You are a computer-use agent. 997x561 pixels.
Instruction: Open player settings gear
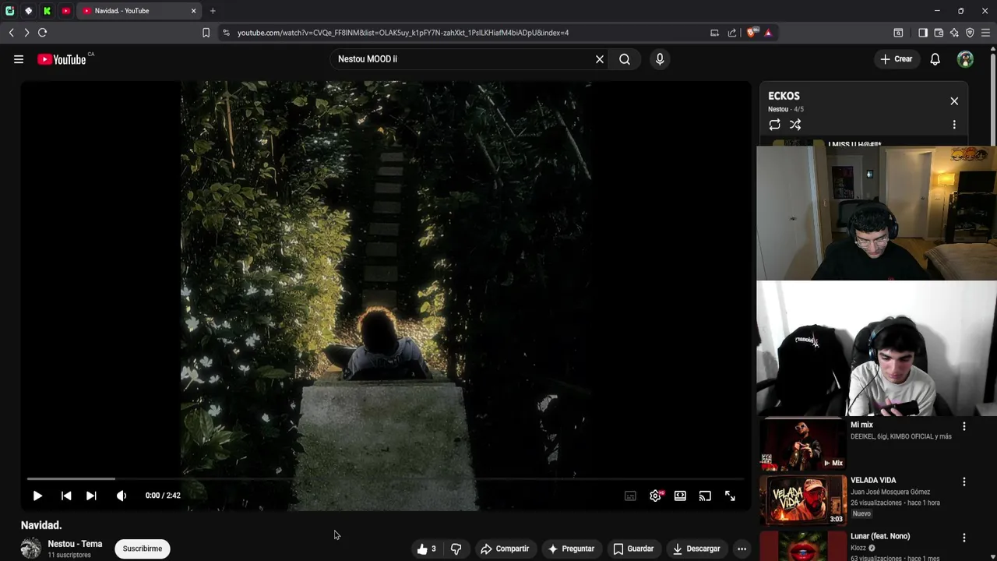click(655, 496)
